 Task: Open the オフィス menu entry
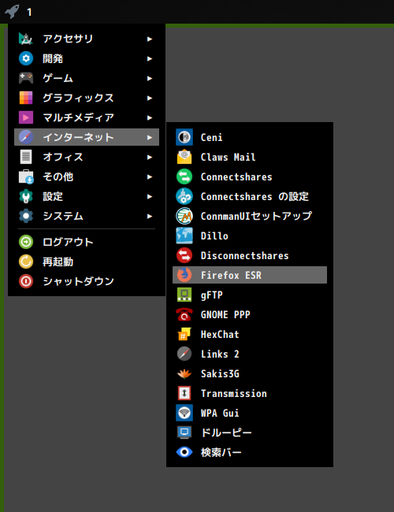87,157
